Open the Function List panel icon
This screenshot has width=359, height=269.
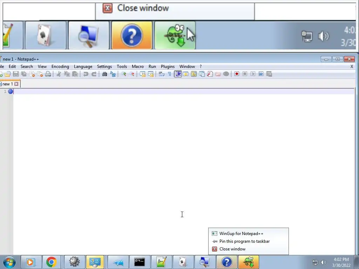click(210, 74)
